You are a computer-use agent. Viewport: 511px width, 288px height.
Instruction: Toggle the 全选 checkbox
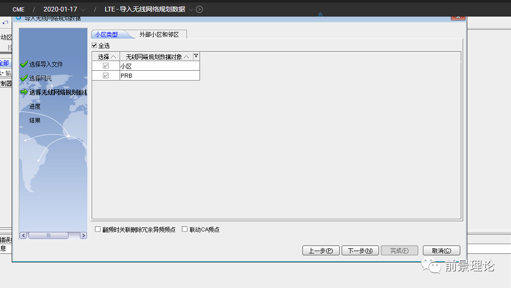point(95,46)
